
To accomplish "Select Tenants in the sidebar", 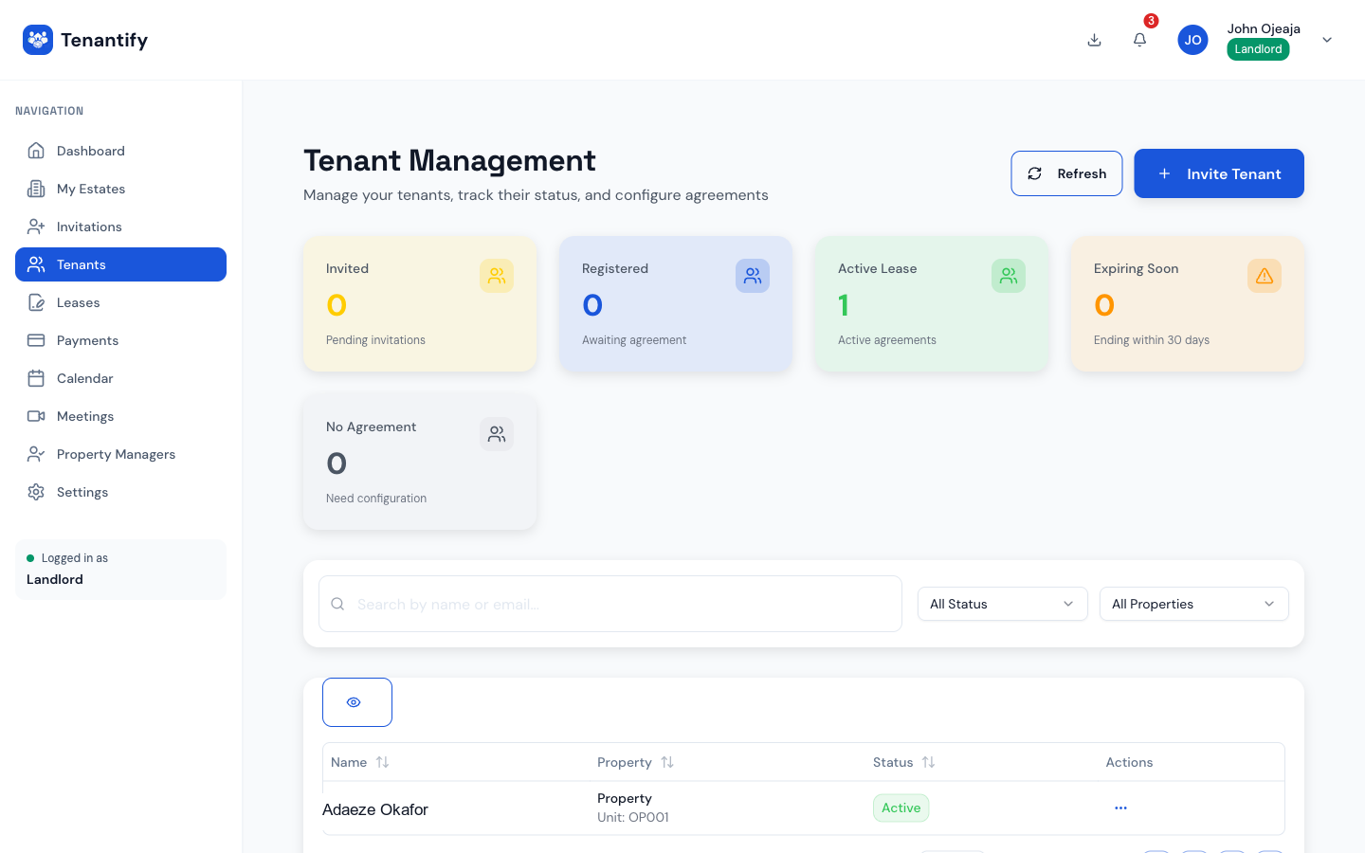I will tap(120, 264).
